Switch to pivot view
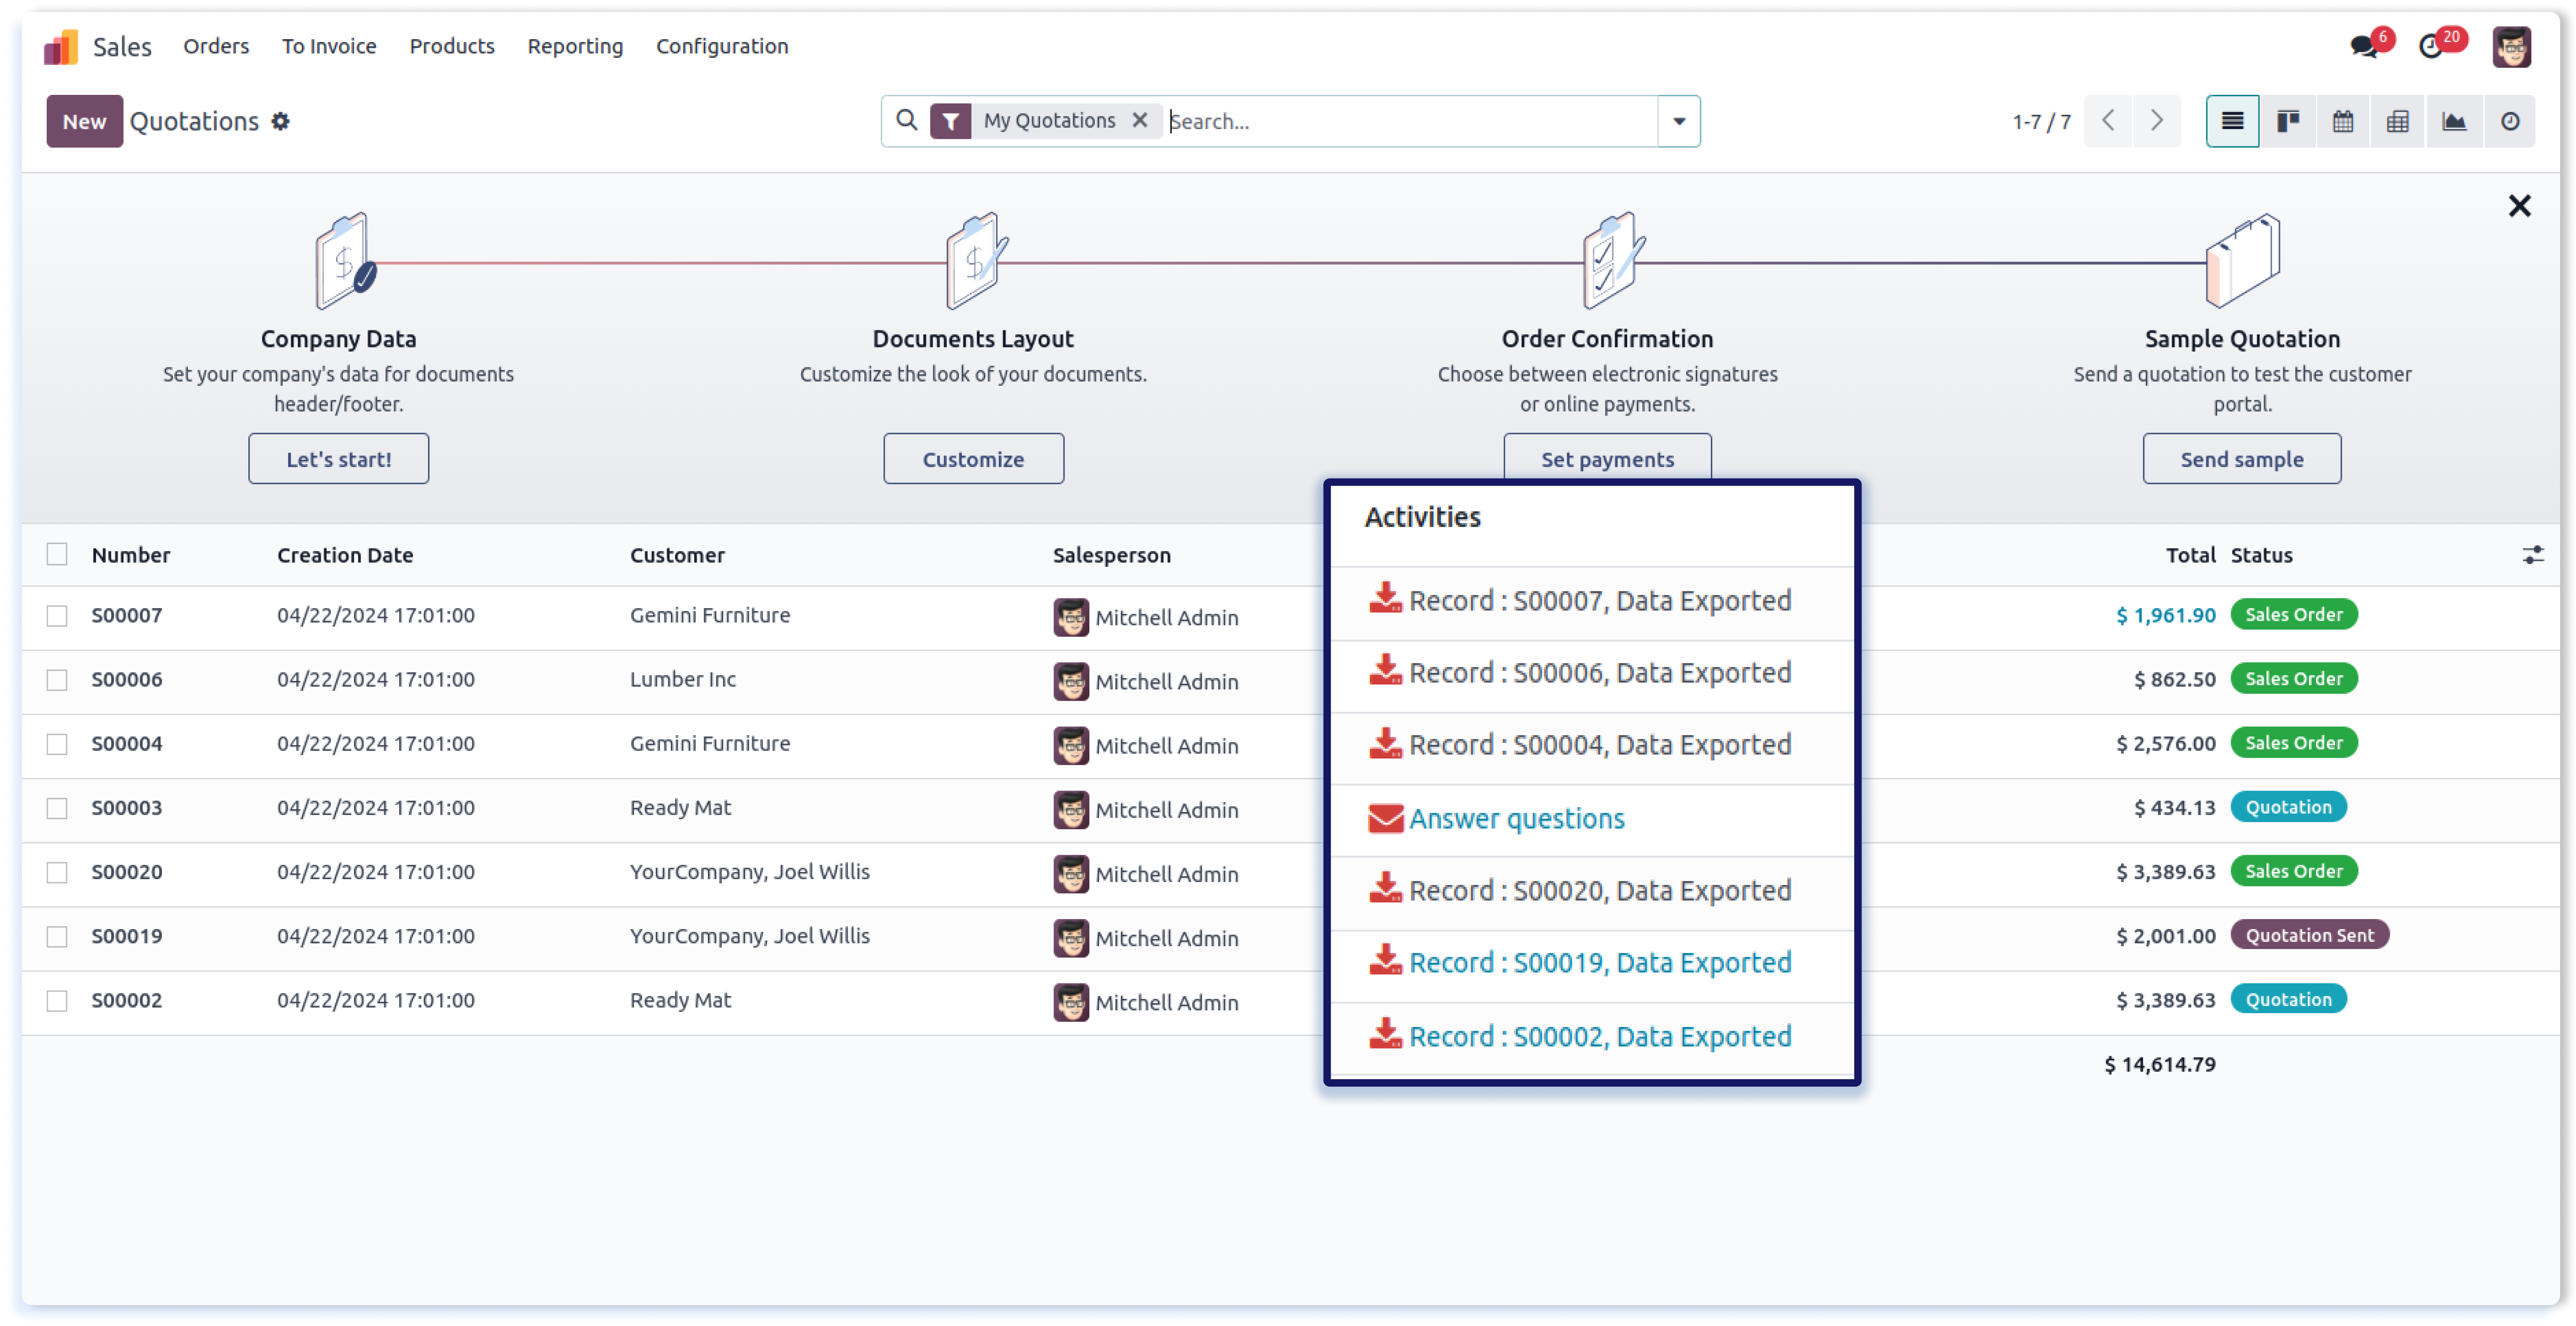 (2398, 121)
